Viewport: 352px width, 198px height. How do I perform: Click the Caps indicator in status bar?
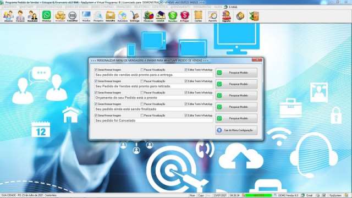[x=201, y=196]
